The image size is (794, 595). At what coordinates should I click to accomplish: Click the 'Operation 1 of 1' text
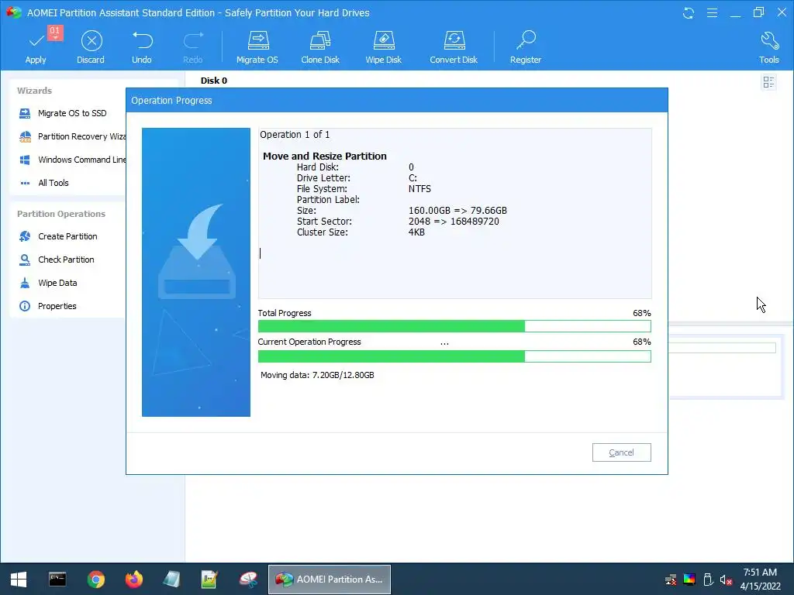tap(295, 135)
